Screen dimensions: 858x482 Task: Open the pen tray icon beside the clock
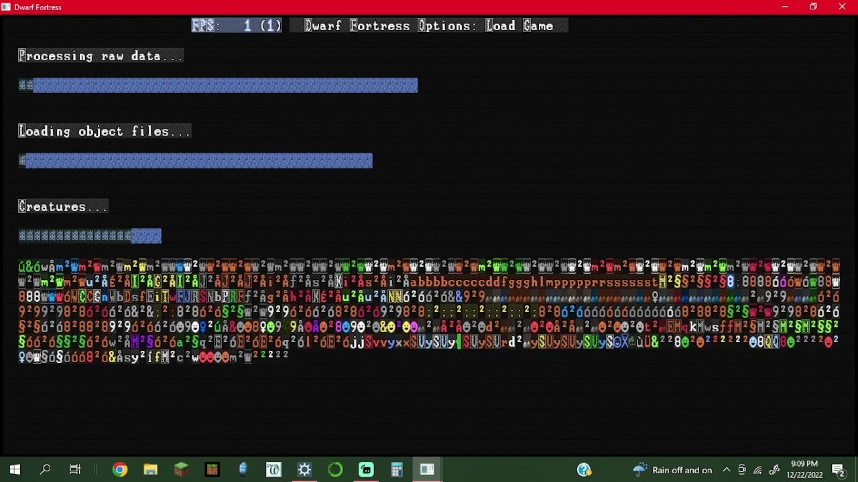point(774,470)
